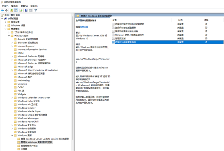This screenshot has width=224, height=151.
Task: Toggle the show/hide console tree icon
Action: [16, 10]
